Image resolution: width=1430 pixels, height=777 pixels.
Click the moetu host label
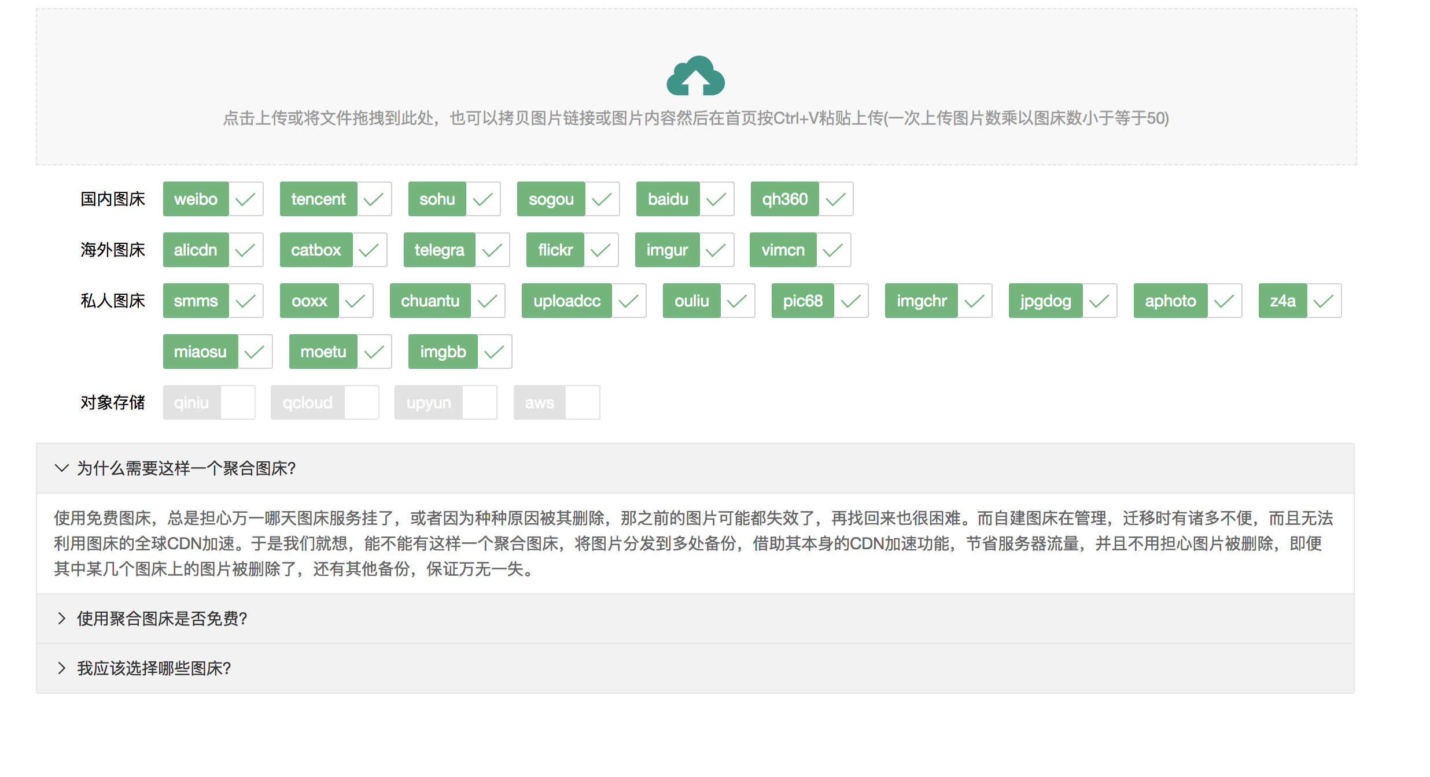[323, 351]
